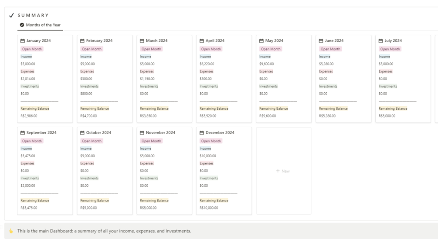438x246 pixels.
Task: Click the Expenses label on April 2024 card
Action: [x=207, y=71]
